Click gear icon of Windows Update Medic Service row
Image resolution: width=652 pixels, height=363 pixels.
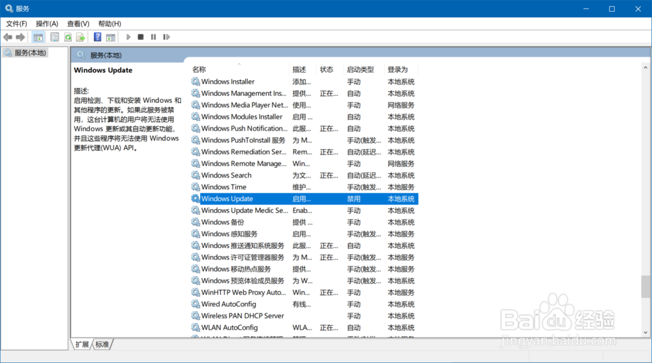tap(196, 210)
